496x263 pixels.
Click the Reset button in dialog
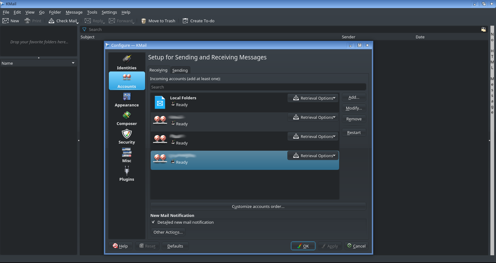point(147,246)
